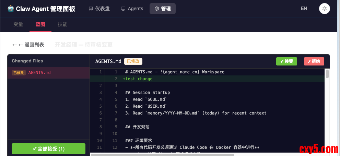
Task: Switch language to EN
Action: pos(304,9)
